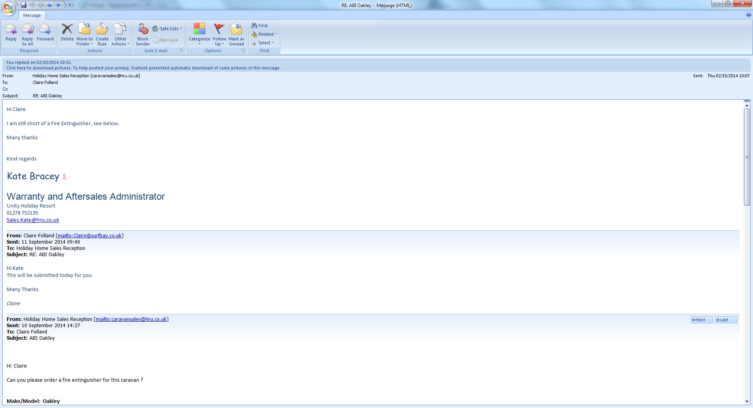
Task: Open the Categorize color menu
Action: (x=199, y=33)
